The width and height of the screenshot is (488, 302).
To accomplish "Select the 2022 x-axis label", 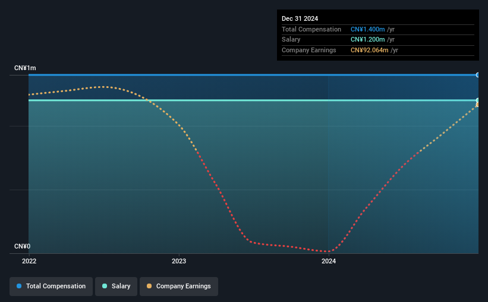I will (x=29, y=261).
